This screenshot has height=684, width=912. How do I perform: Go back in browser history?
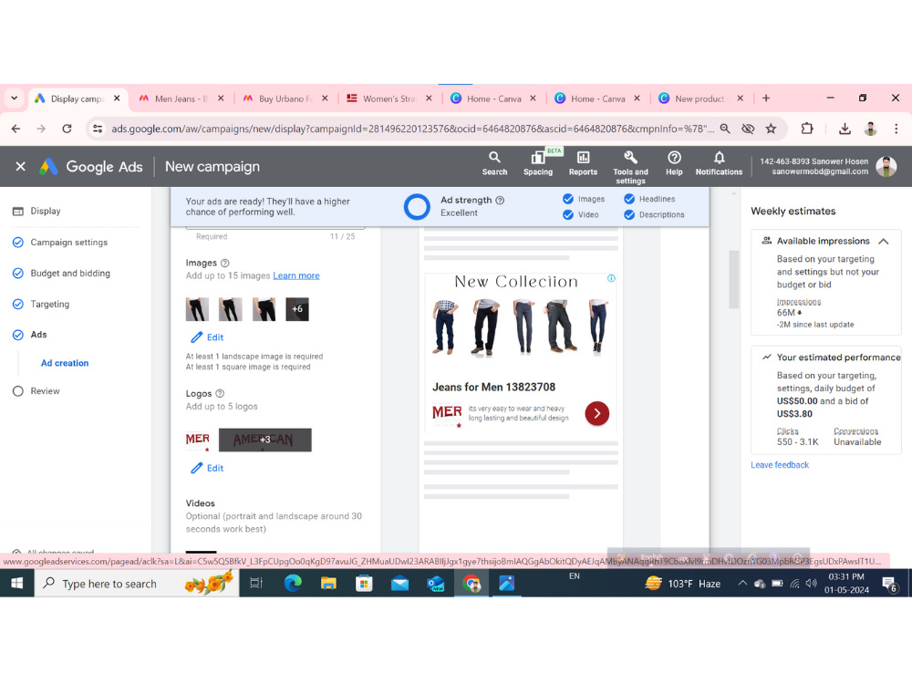coord(16,129)
